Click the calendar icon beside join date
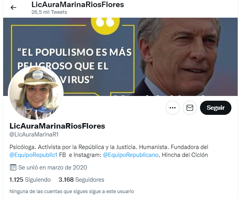 pyautogui.click(x=13, y=168)
